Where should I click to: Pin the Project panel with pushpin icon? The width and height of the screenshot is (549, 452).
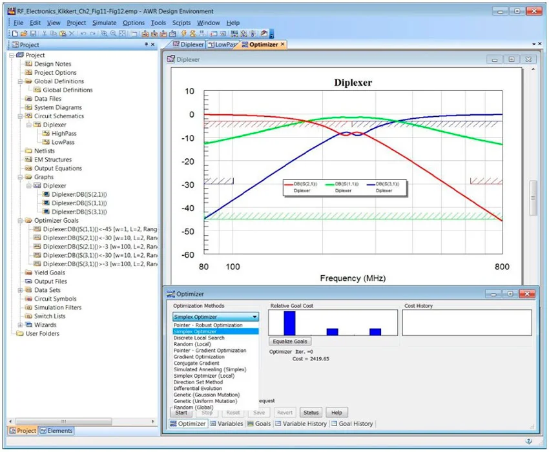click(145, 45)
